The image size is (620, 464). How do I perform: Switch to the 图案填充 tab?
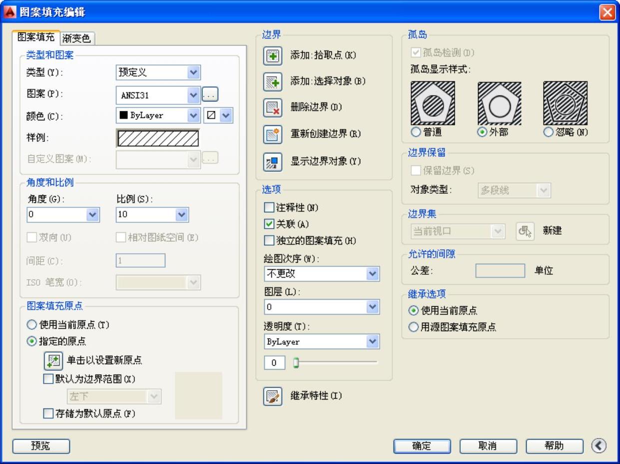tap(36, 37)
